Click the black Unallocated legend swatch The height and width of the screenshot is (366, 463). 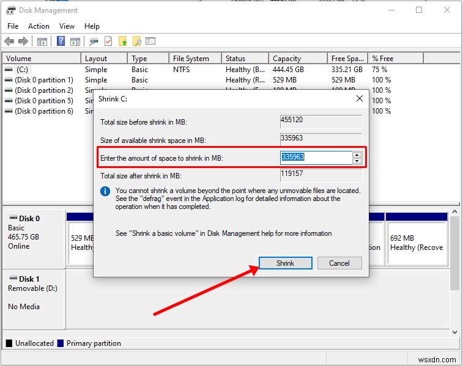pos(9,343)
